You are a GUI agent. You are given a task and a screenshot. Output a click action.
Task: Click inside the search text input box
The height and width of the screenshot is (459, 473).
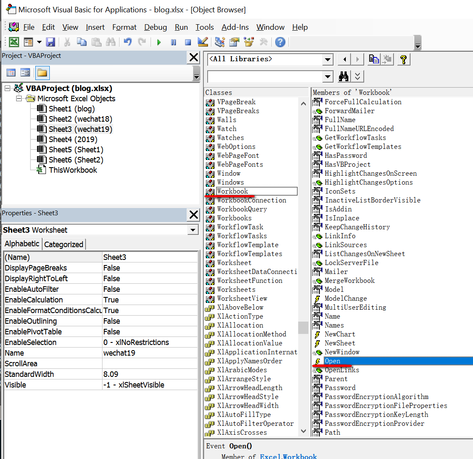tap(265, 76)
